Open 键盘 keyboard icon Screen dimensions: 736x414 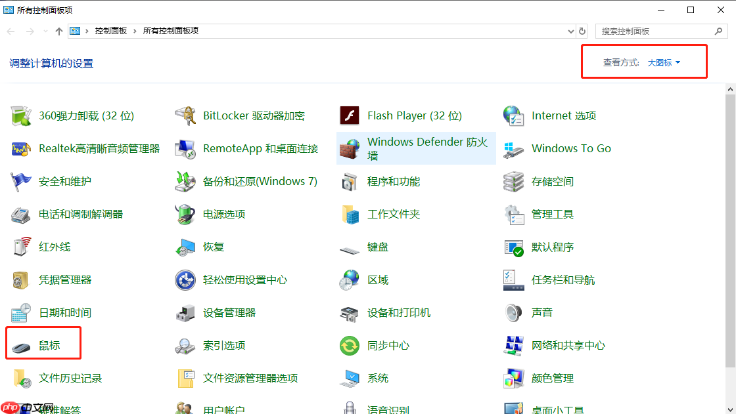pyautogui.click(x=349, y=250)
